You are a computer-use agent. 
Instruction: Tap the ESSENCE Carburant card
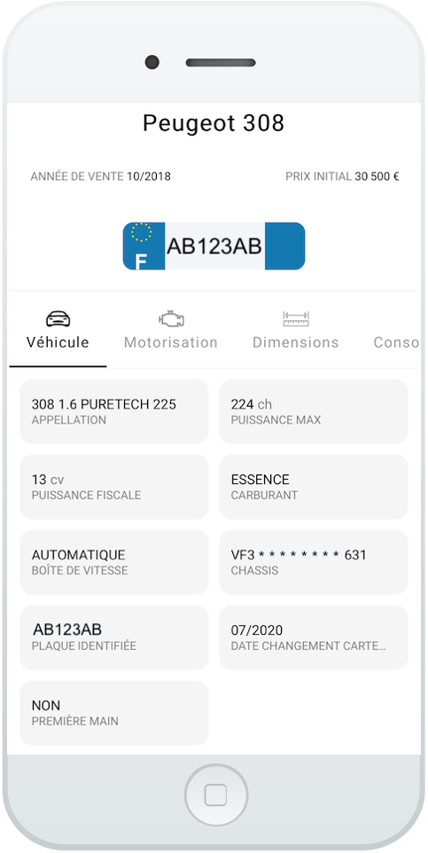pos(314,487)
